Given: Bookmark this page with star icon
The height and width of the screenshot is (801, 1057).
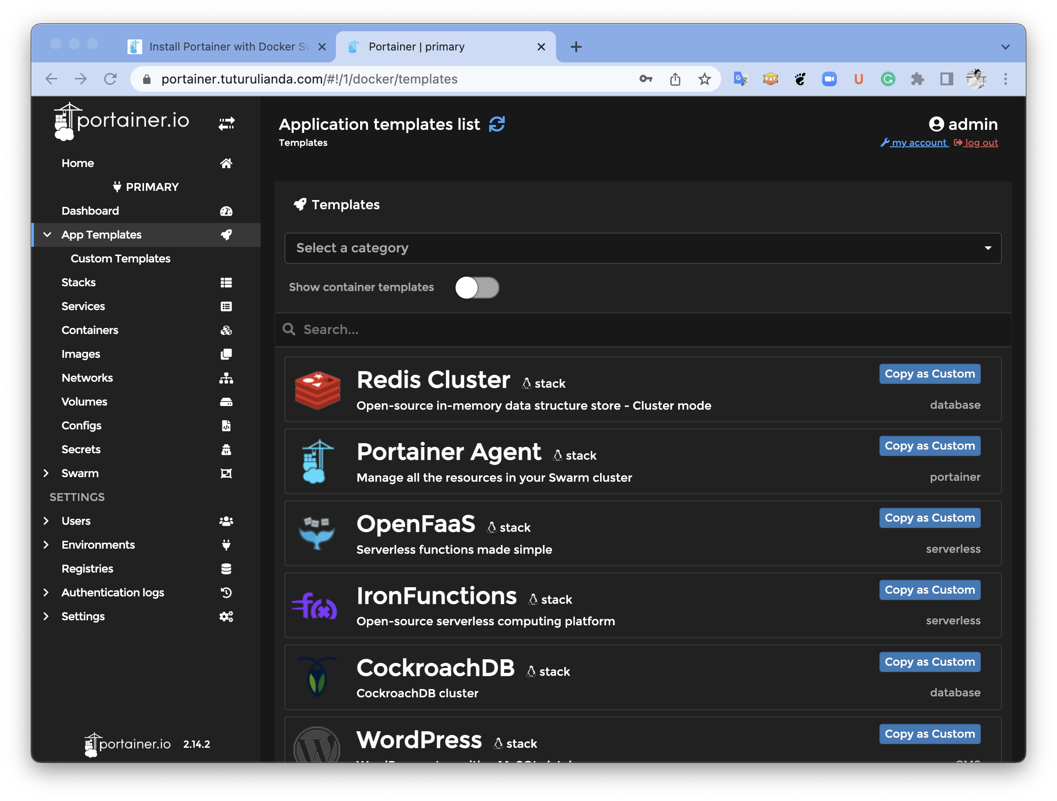Looking at the screenshot, I should [x=704, y=79].
